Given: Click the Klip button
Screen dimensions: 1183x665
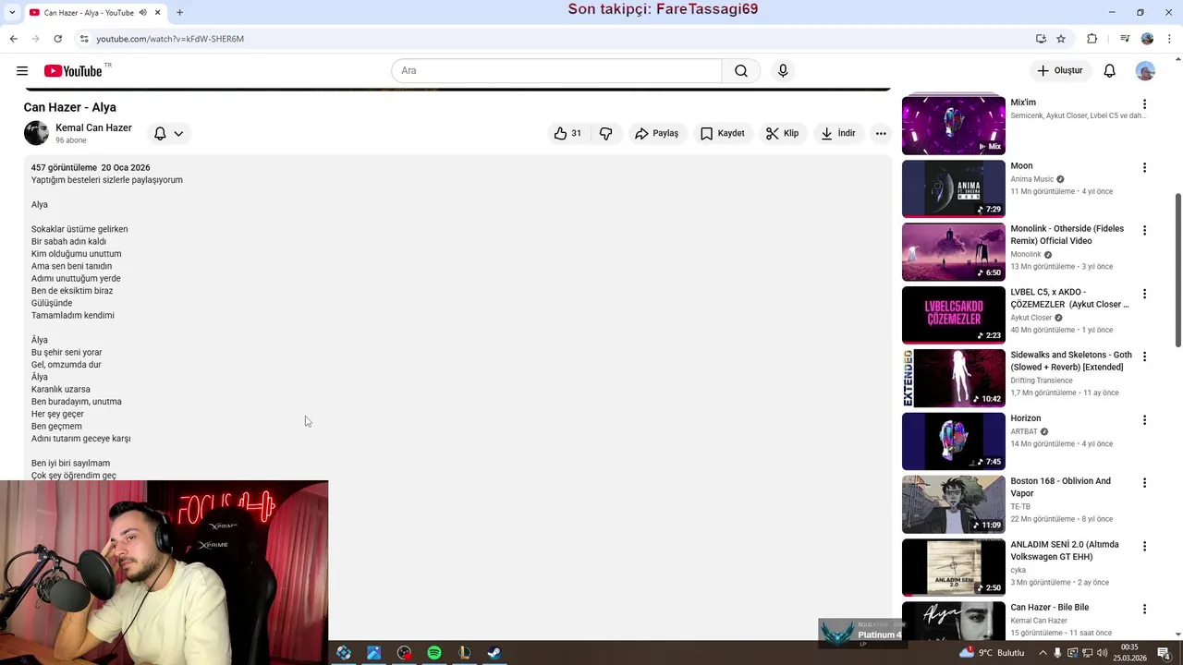Looking at the screenshot, I should 782,134.
